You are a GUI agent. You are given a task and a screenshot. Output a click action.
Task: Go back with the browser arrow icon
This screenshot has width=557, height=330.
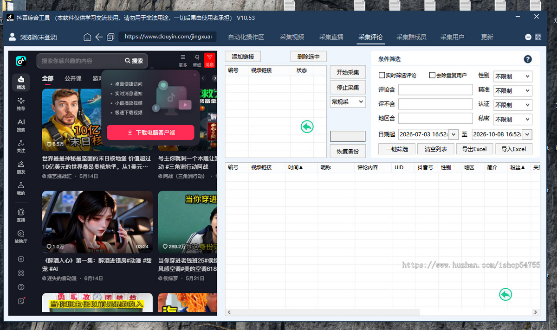99,37
